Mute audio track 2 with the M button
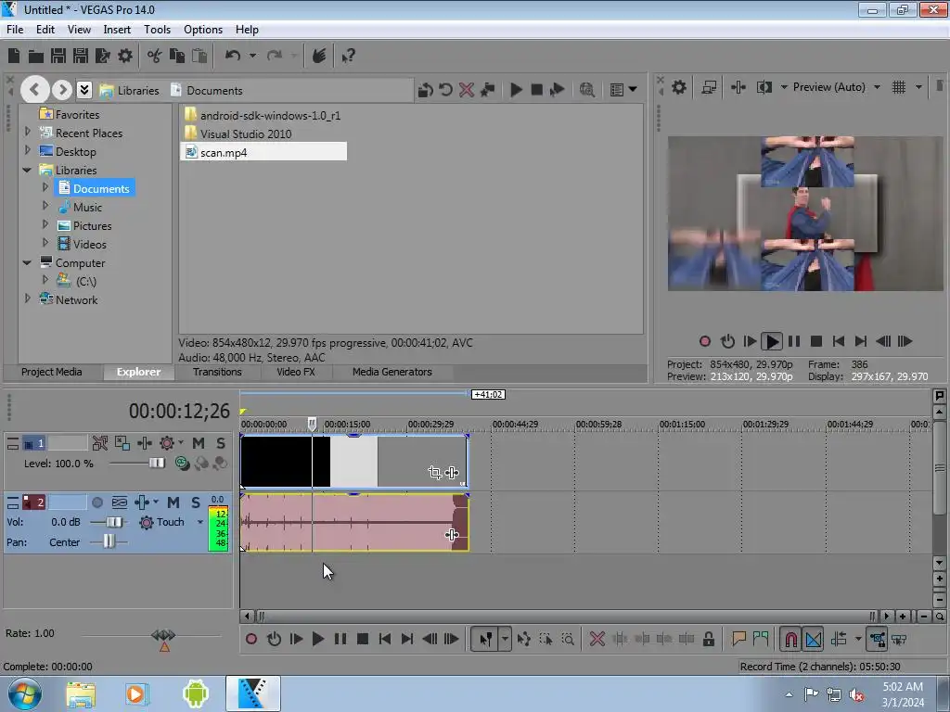 pyautogui.click(x=173, y=502)
